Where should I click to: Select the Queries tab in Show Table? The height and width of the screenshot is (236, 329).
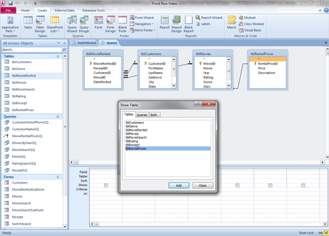[x=142, y=115]
